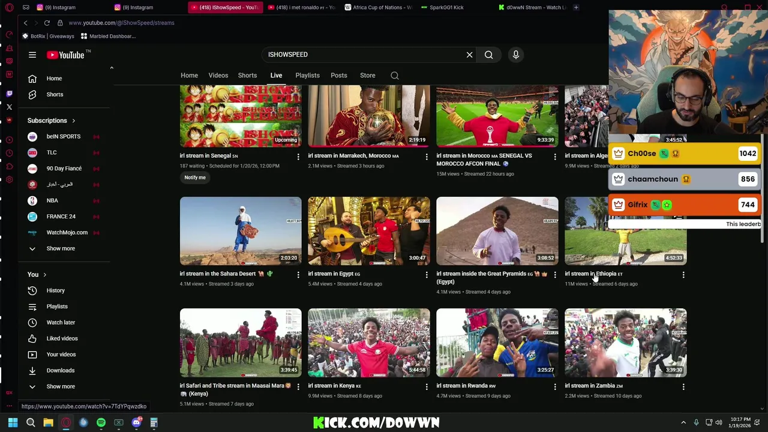
Task: Collapse the sidebar with the small up chevron
Action: (x=112, y=68)
